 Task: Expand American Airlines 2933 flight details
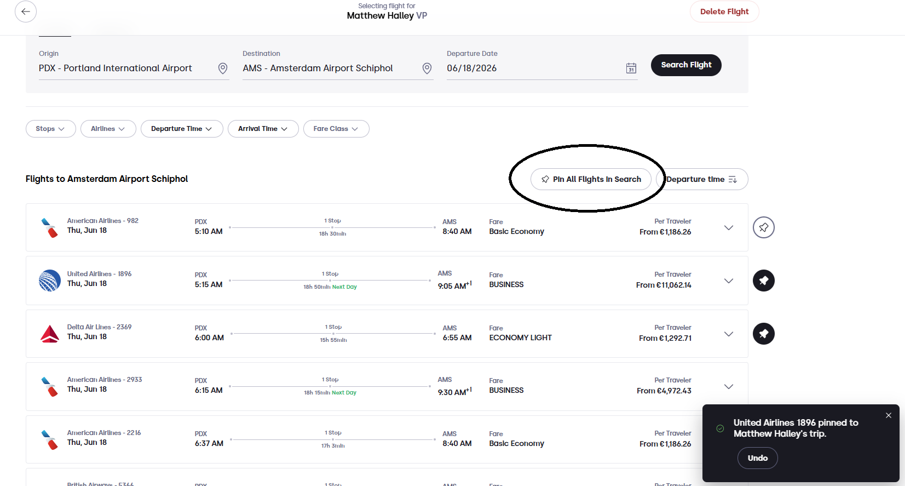(729, 387)
